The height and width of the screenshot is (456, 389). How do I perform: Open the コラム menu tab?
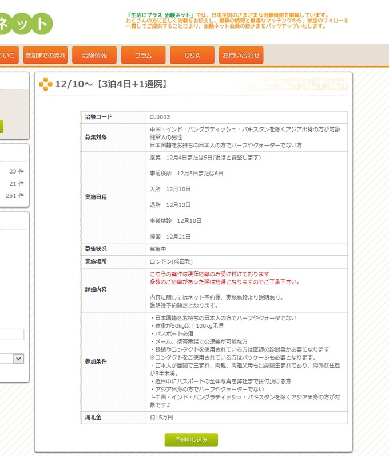click(x=143, y=55)
